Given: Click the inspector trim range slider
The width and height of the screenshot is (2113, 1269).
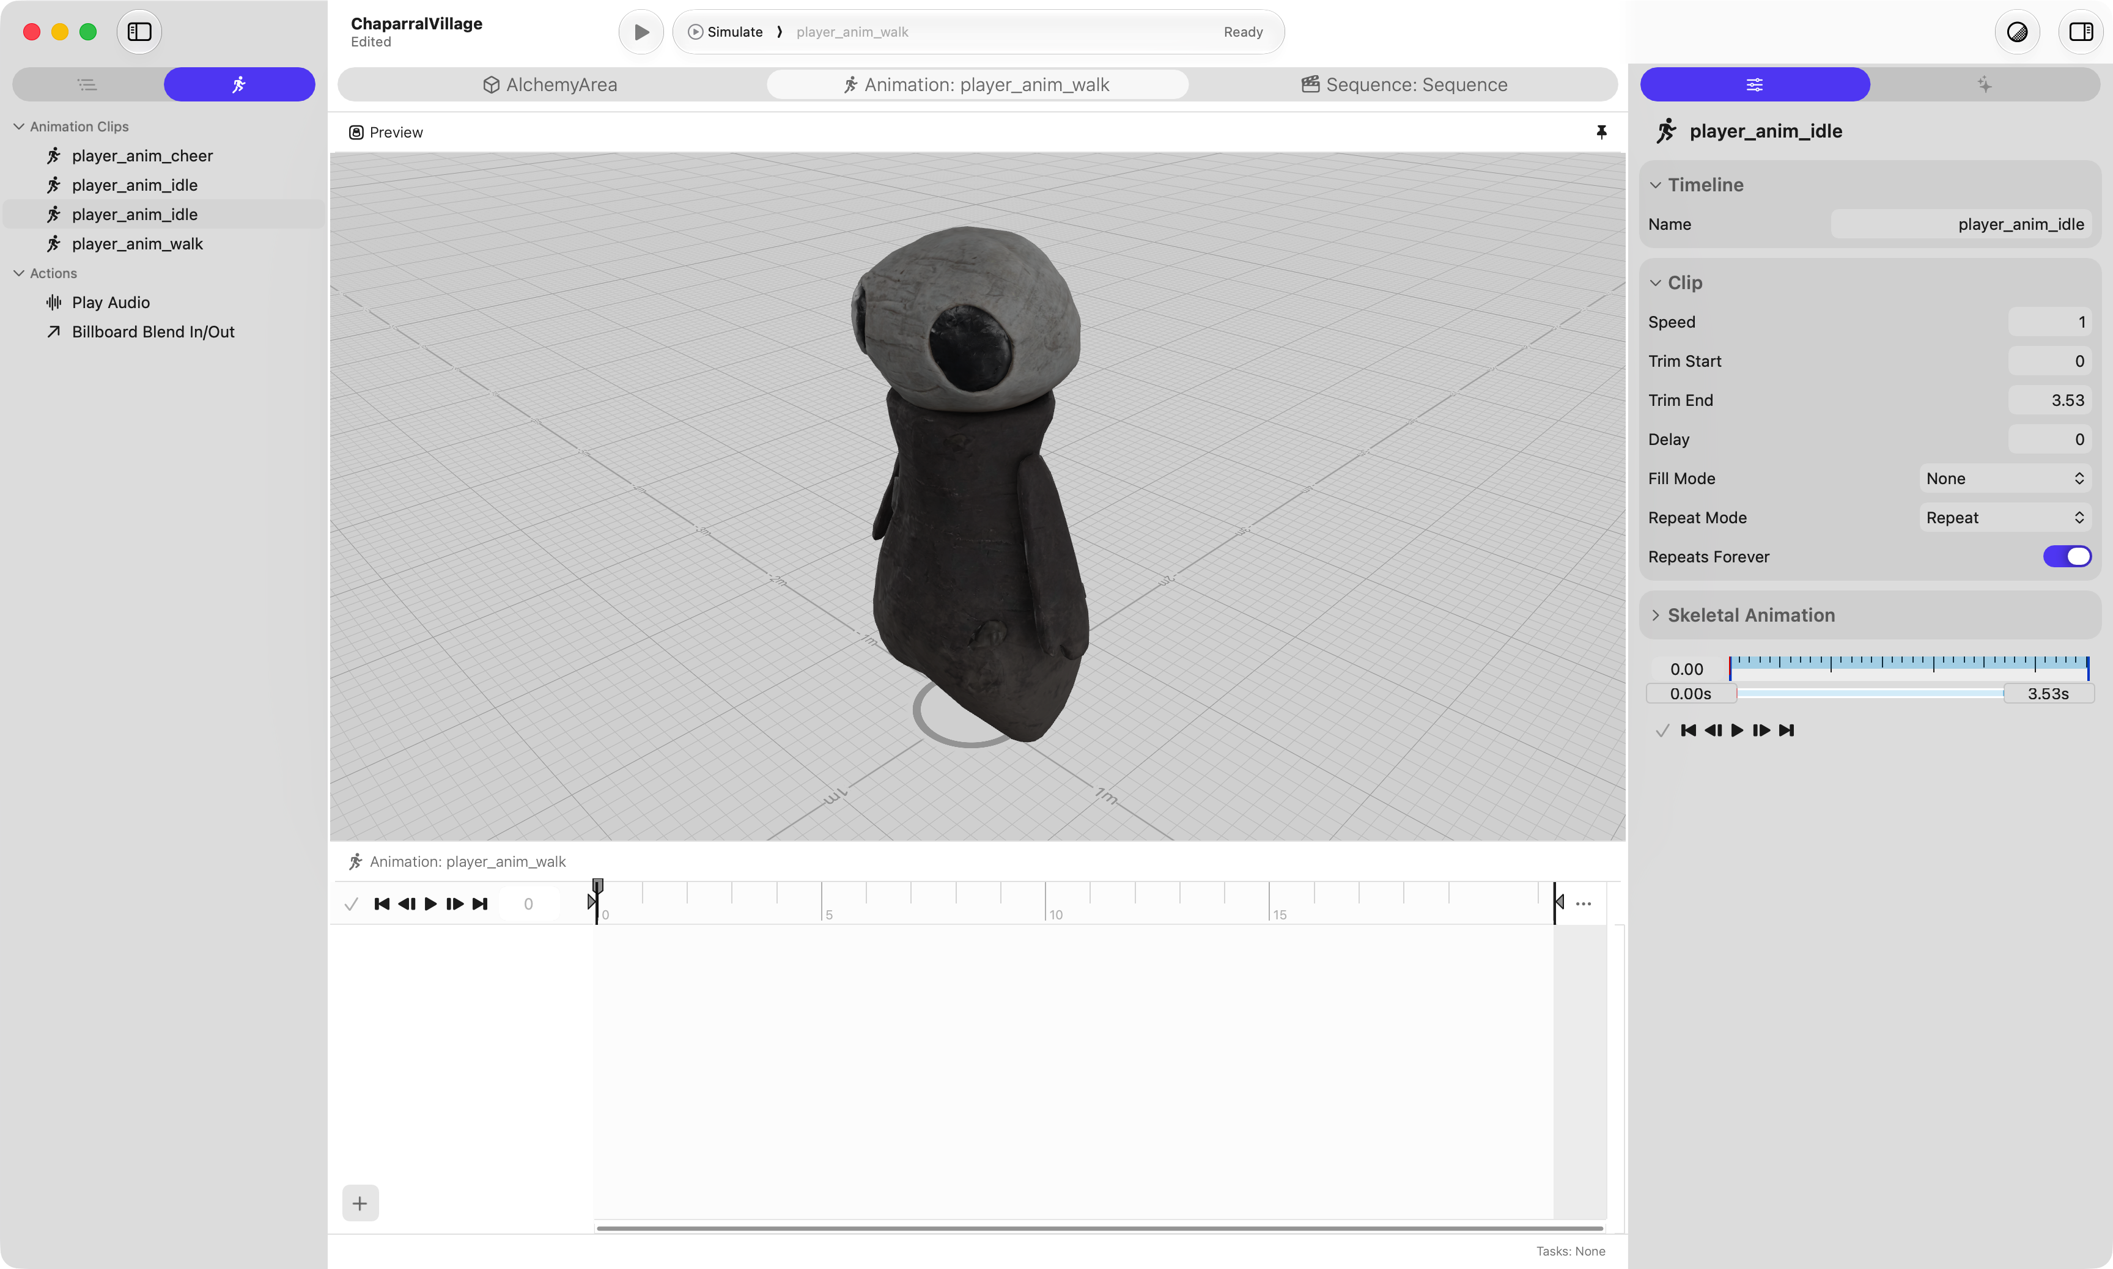Looking at the screenshot, I should (1869, 693).
